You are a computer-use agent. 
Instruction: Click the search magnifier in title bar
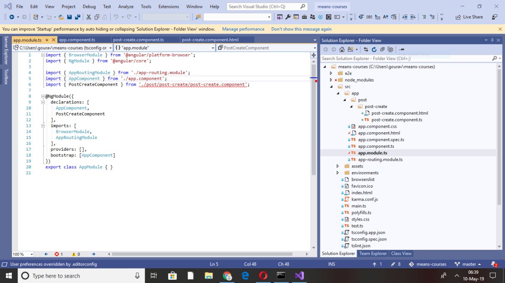click(303, 6)
